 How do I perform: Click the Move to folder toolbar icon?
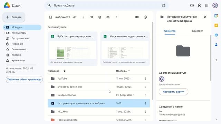(x=91, y=17)
